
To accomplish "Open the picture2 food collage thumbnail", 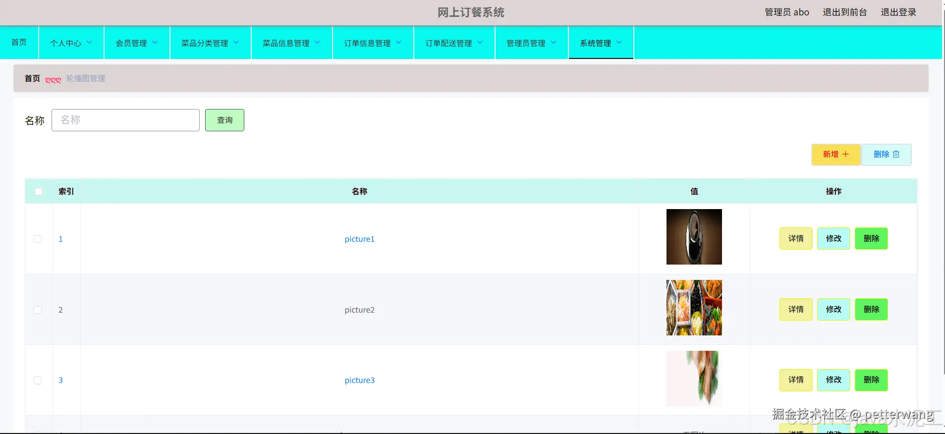I will pos(694,308).
